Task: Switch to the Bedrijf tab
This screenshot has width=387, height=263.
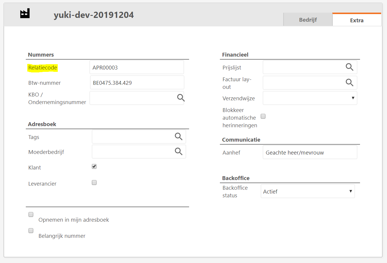Action: [x=308, y=20]
